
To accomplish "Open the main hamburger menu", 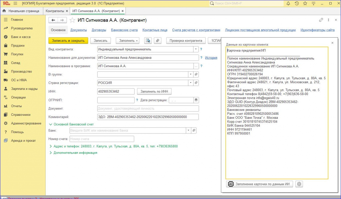I will (15, 3).
